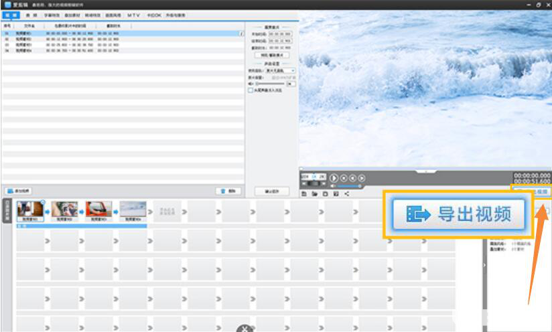Play the video preview
The height and width of the screenshot is (332, 552).
tap(334, 178)
